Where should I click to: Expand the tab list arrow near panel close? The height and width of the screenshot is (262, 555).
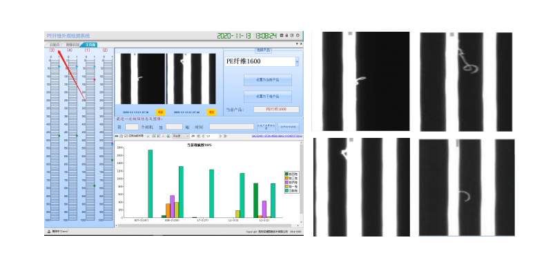click(297, 44)
